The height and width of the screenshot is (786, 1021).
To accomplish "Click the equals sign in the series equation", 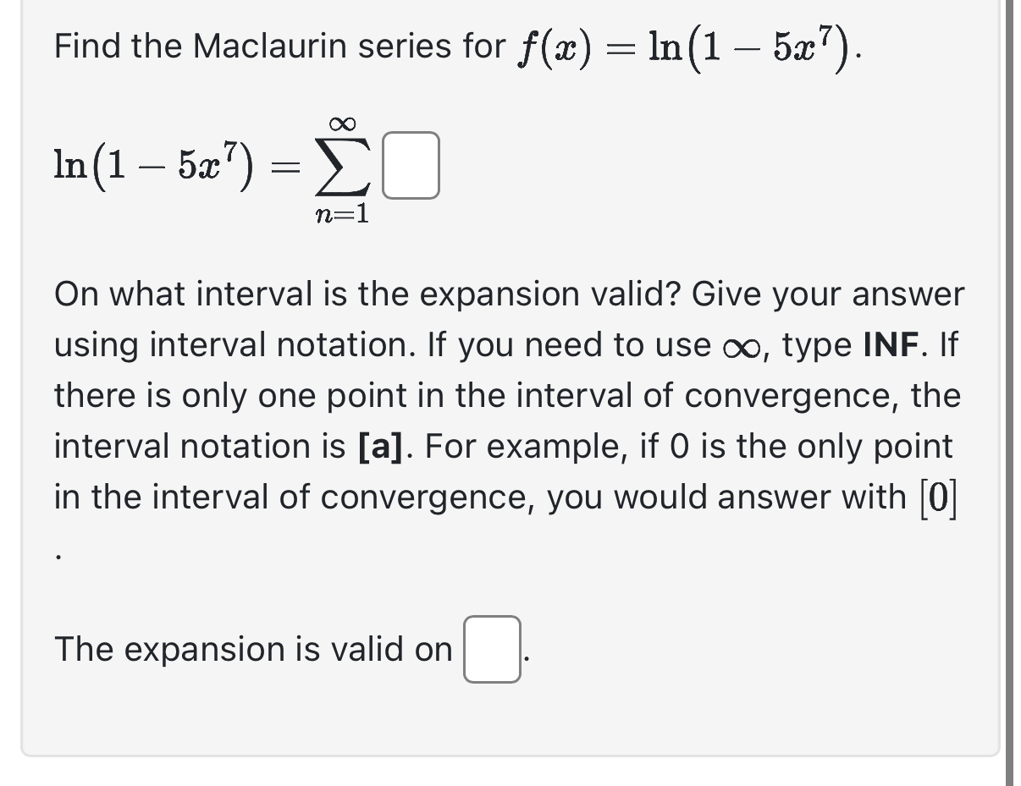I will point(287,168).
